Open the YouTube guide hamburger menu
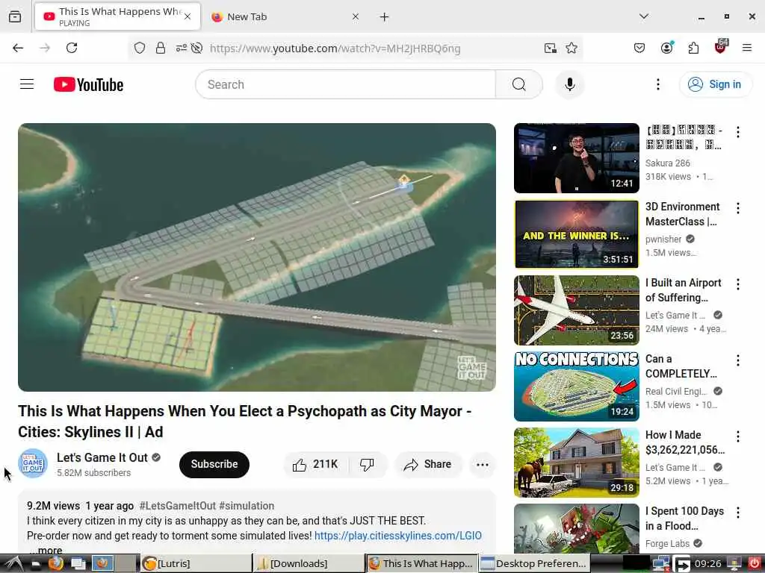The width and height of the screenshot is (765, 573). (x=27, y=84)
